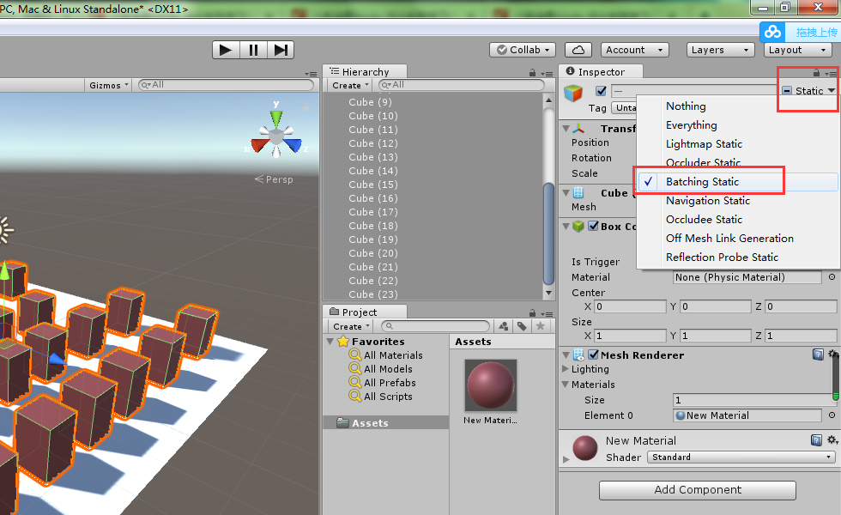Choose Navigation Static option

(738, 201)
